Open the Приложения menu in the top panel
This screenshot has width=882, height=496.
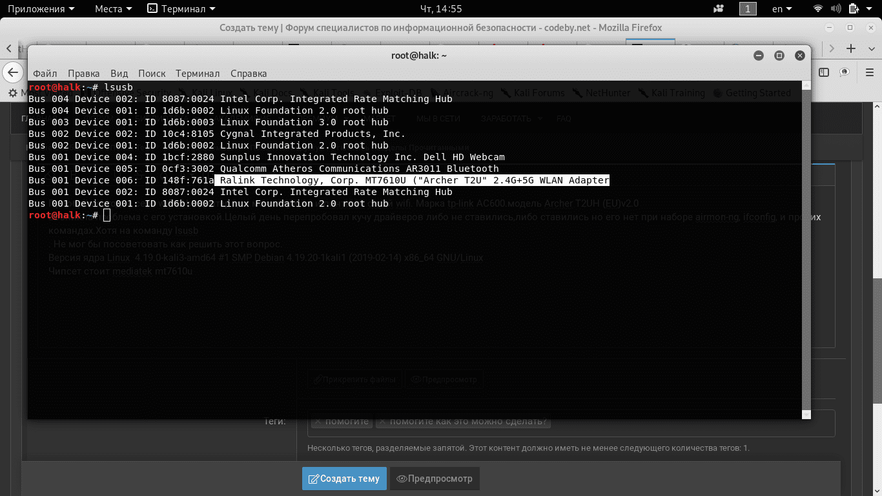[x=41, y=8]
